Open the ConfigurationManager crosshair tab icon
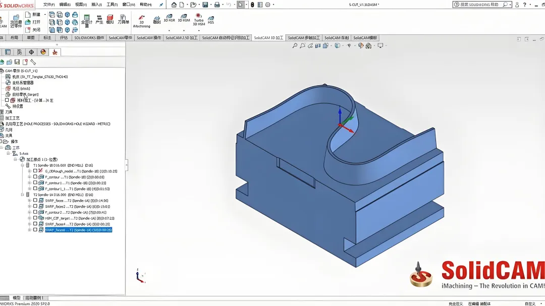This screenshot has height=306, width=545. pyautogui.click(x=31, y=52)
